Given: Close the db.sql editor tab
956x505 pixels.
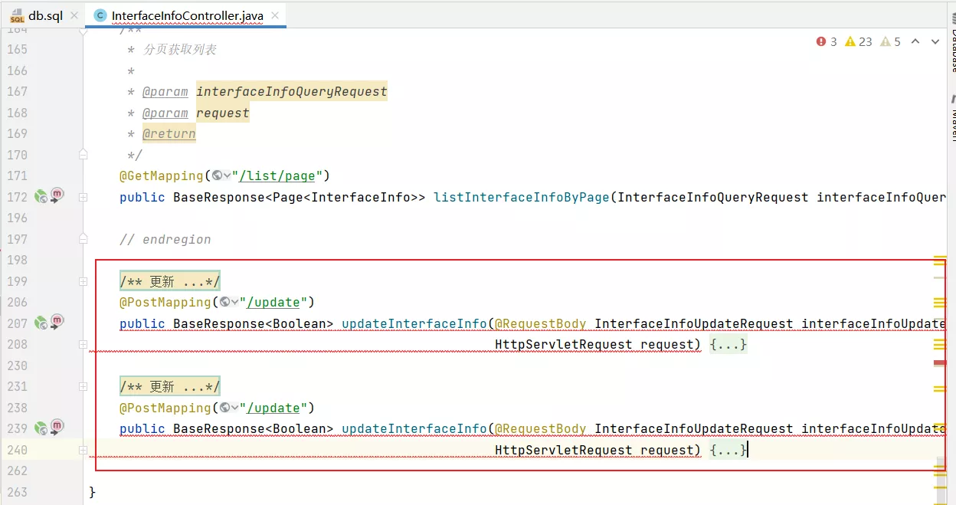Looking at the screenshot, I should pos(74,16).
